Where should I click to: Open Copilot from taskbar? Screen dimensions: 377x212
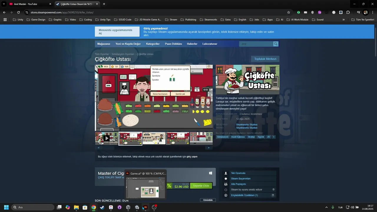point(68,207)
